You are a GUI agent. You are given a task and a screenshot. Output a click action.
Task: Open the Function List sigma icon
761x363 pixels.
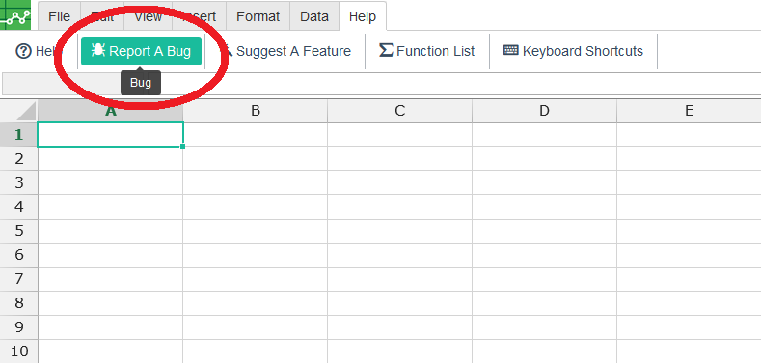click(x=386, y=50)
